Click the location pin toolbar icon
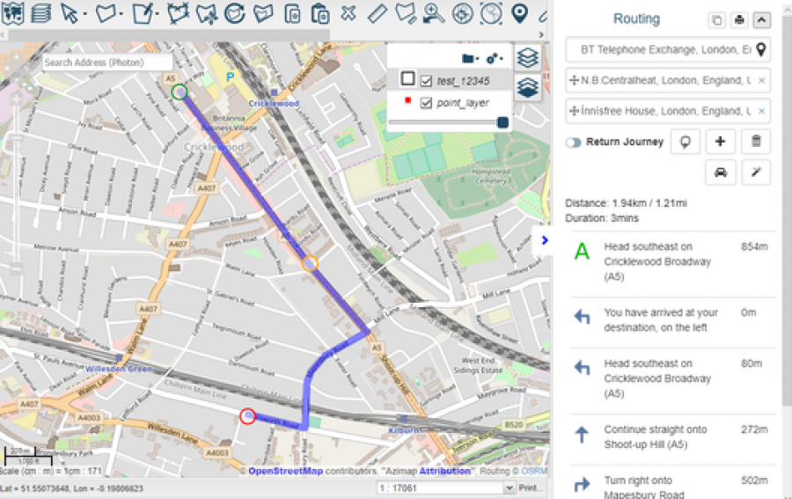The width and height of the screenshot is (792, 499). tap(520, 13)
